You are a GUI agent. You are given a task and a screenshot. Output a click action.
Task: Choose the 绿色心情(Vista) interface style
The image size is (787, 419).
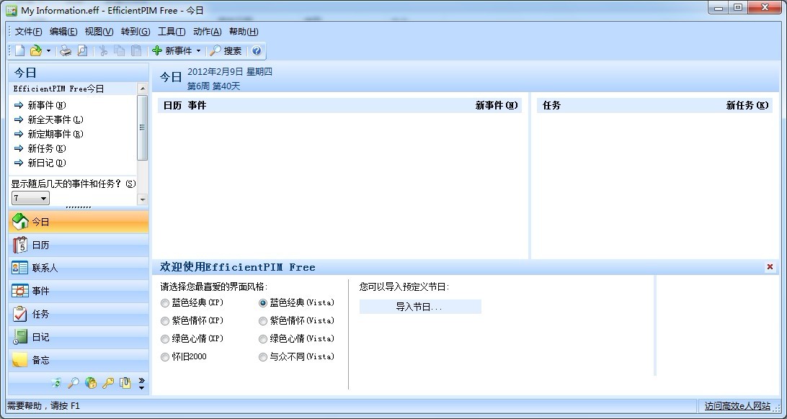[x=263, y=339]
